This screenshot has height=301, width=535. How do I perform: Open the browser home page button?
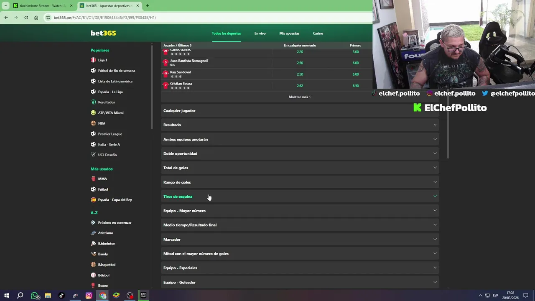click(x=36, y=18)
